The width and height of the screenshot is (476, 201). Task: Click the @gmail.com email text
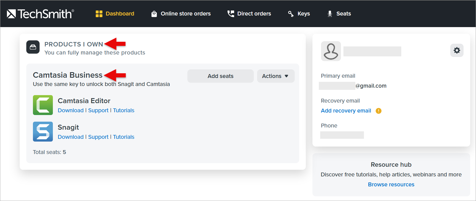(371, 86)
